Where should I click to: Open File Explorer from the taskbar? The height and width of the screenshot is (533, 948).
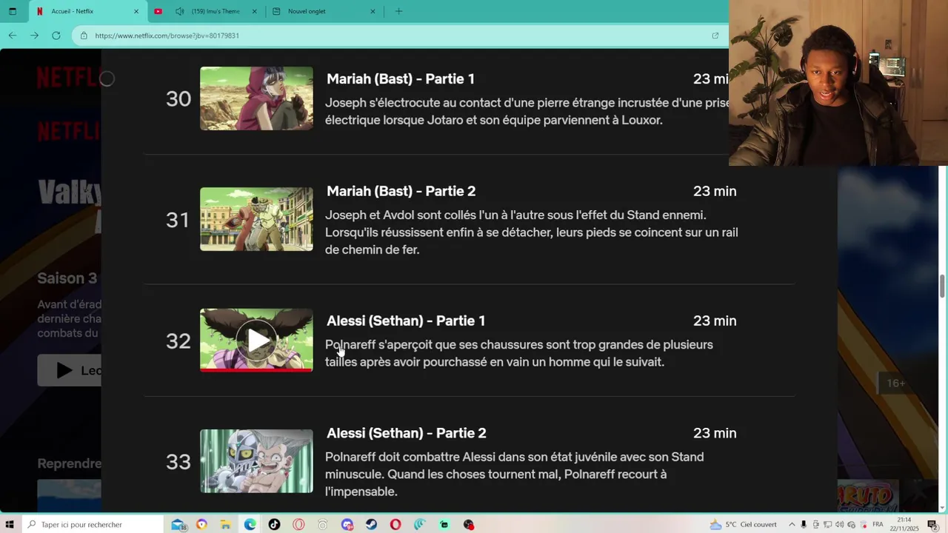tap(226, 524)
